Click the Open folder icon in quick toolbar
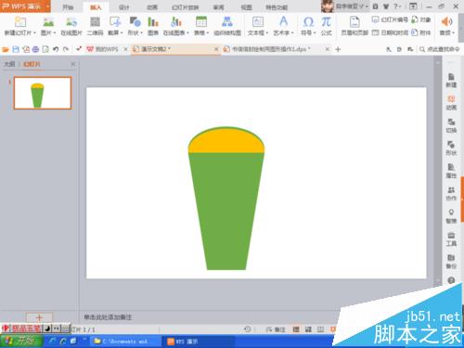 [6, 49]
